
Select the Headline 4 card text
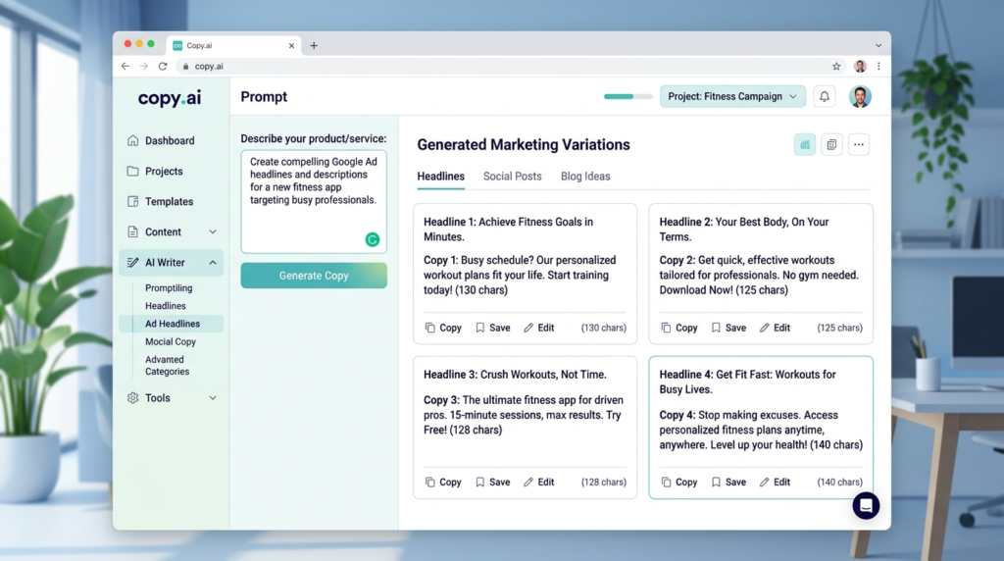(761, 410)
